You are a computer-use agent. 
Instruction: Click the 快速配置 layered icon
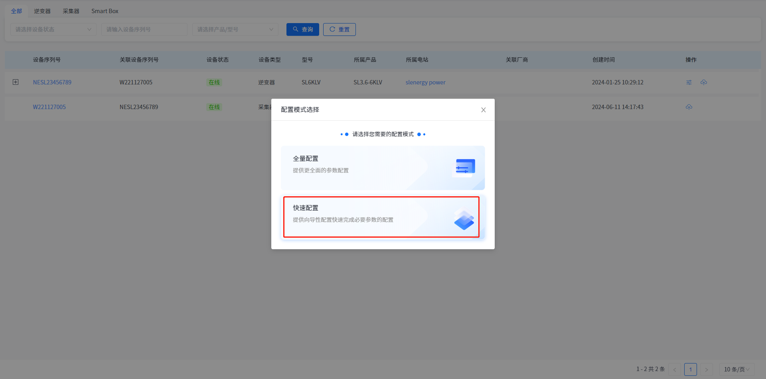pos(464,219)
